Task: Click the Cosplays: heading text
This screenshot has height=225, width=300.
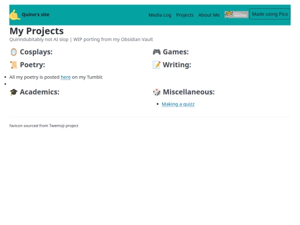Action: (36, 52)
